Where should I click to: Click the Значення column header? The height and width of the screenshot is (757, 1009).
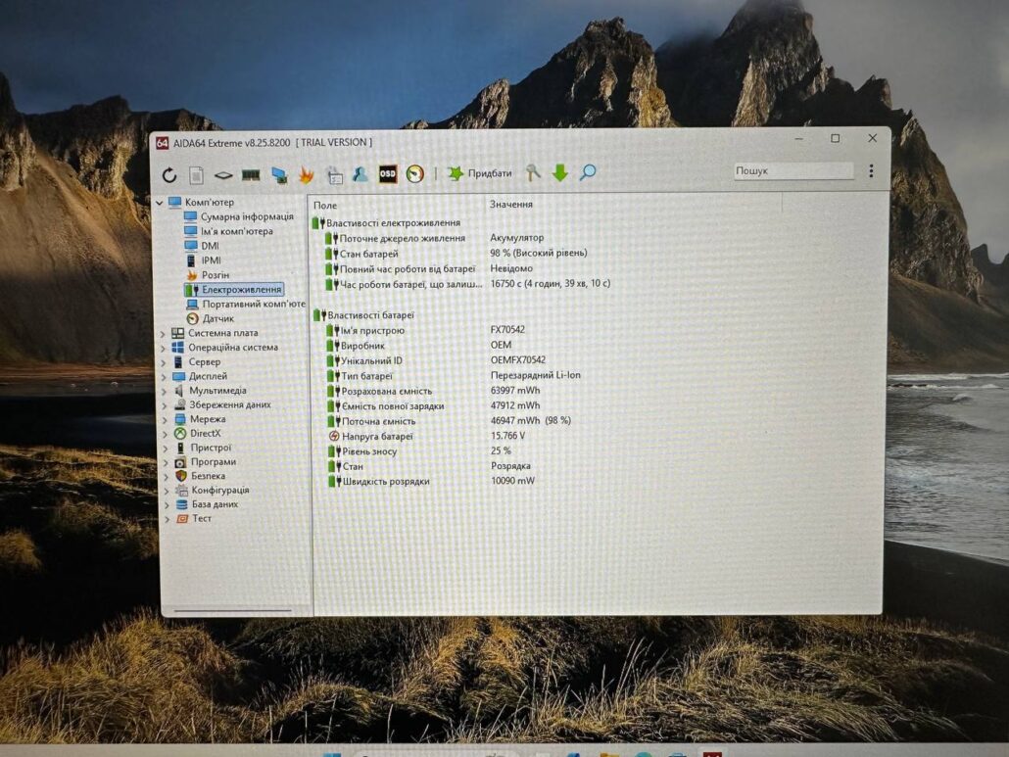tap(511, 205)
